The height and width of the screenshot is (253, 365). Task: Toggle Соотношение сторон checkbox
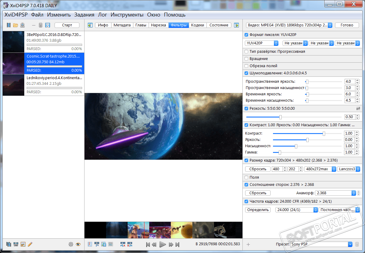(x=247, y=185)
